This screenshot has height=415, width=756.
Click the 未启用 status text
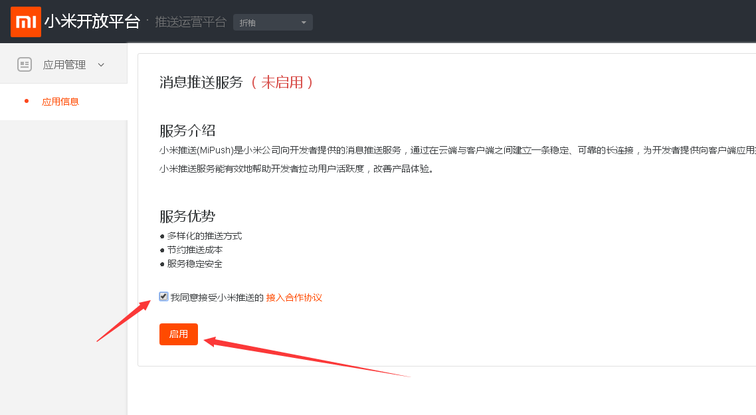(x=282, y=82)
